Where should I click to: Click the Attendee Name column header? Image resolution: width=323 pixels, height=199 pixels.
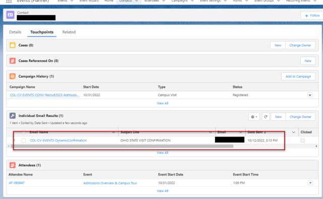21,174
